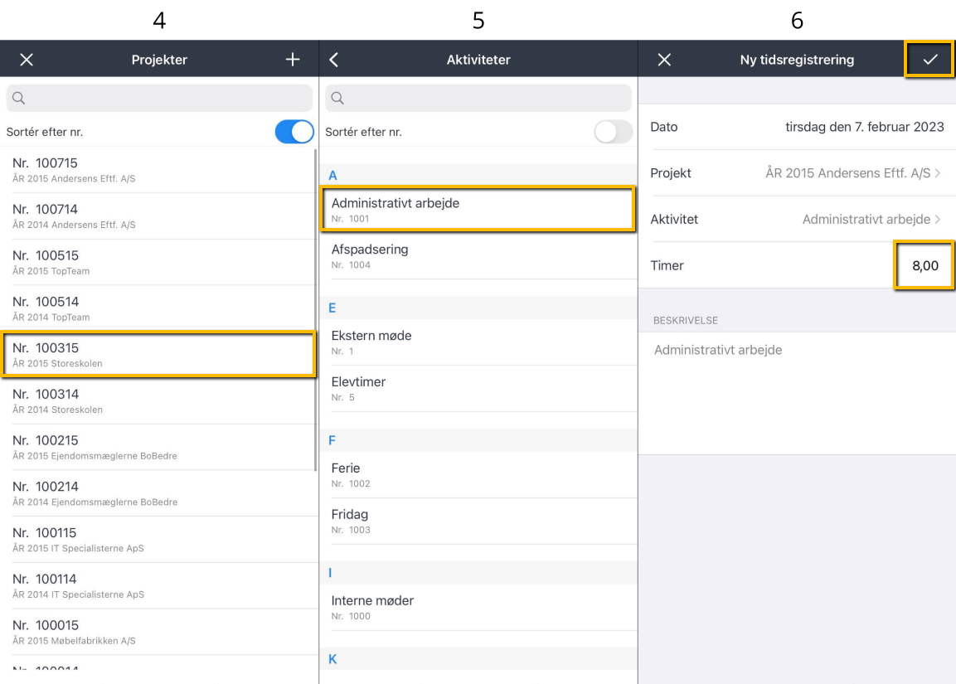Image resolution: width=956 pixels, height=684 pixels.
Task: Pick project Nr. 100515 ÅR 2015 TopTeam
Action: (158, 262)
